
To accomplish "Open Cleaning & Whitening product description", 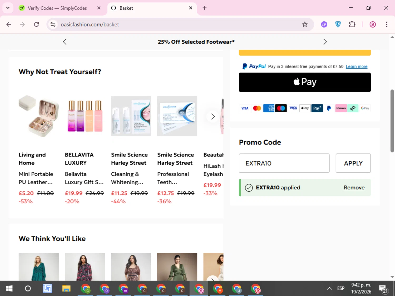I will 127,178.
